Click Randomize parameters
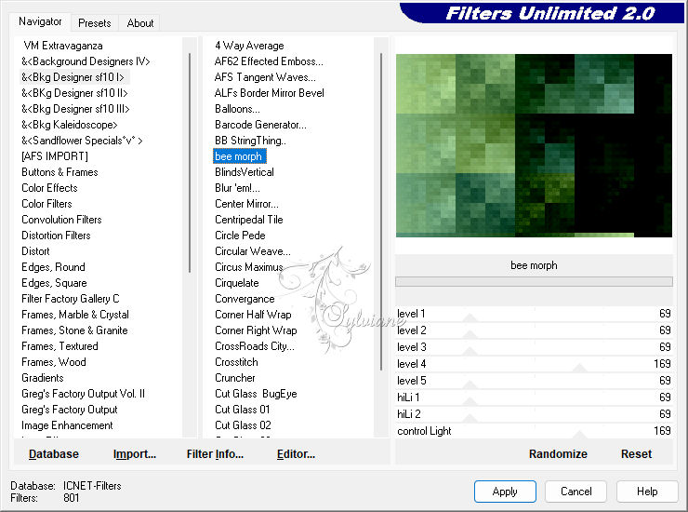Viewport: 688px width, 512px height. pos(558,454)
